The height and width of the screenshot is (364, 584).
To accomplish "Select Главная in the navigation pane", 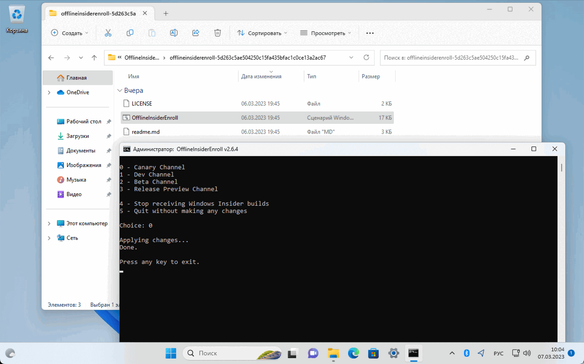I will pos(77,78).
